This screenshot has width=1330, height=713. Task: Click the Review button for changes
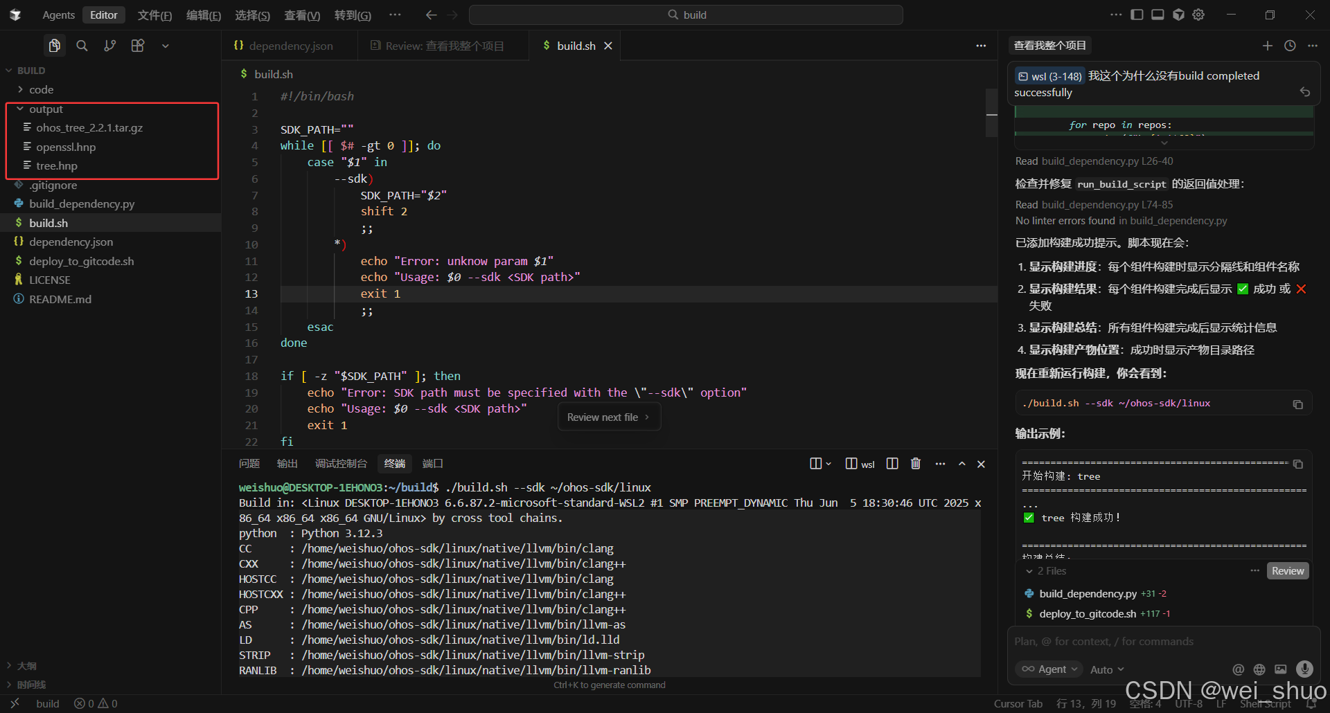1288,571
